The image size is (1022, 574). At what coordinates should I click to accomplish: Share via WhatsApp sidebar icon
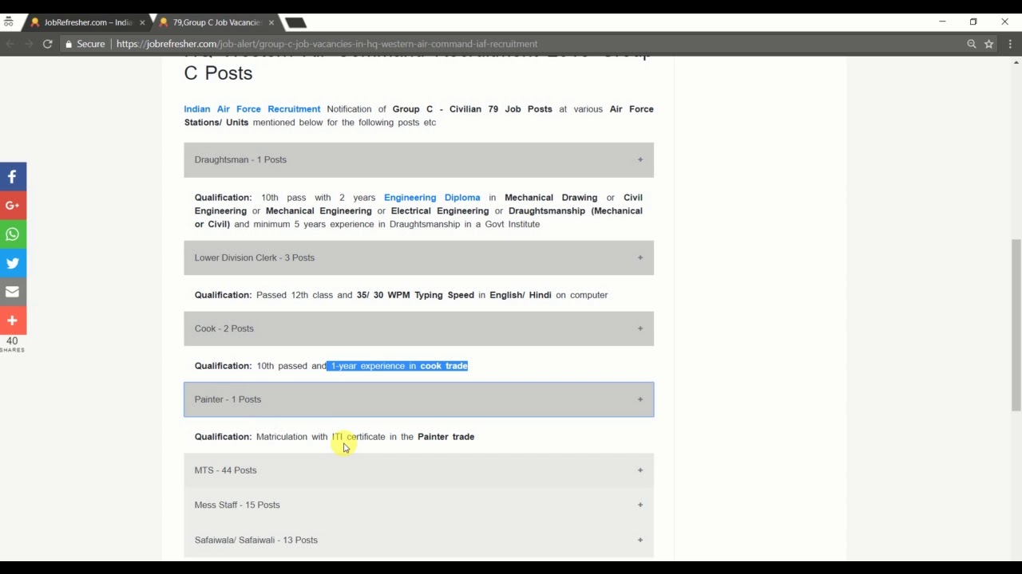(13, 234)
